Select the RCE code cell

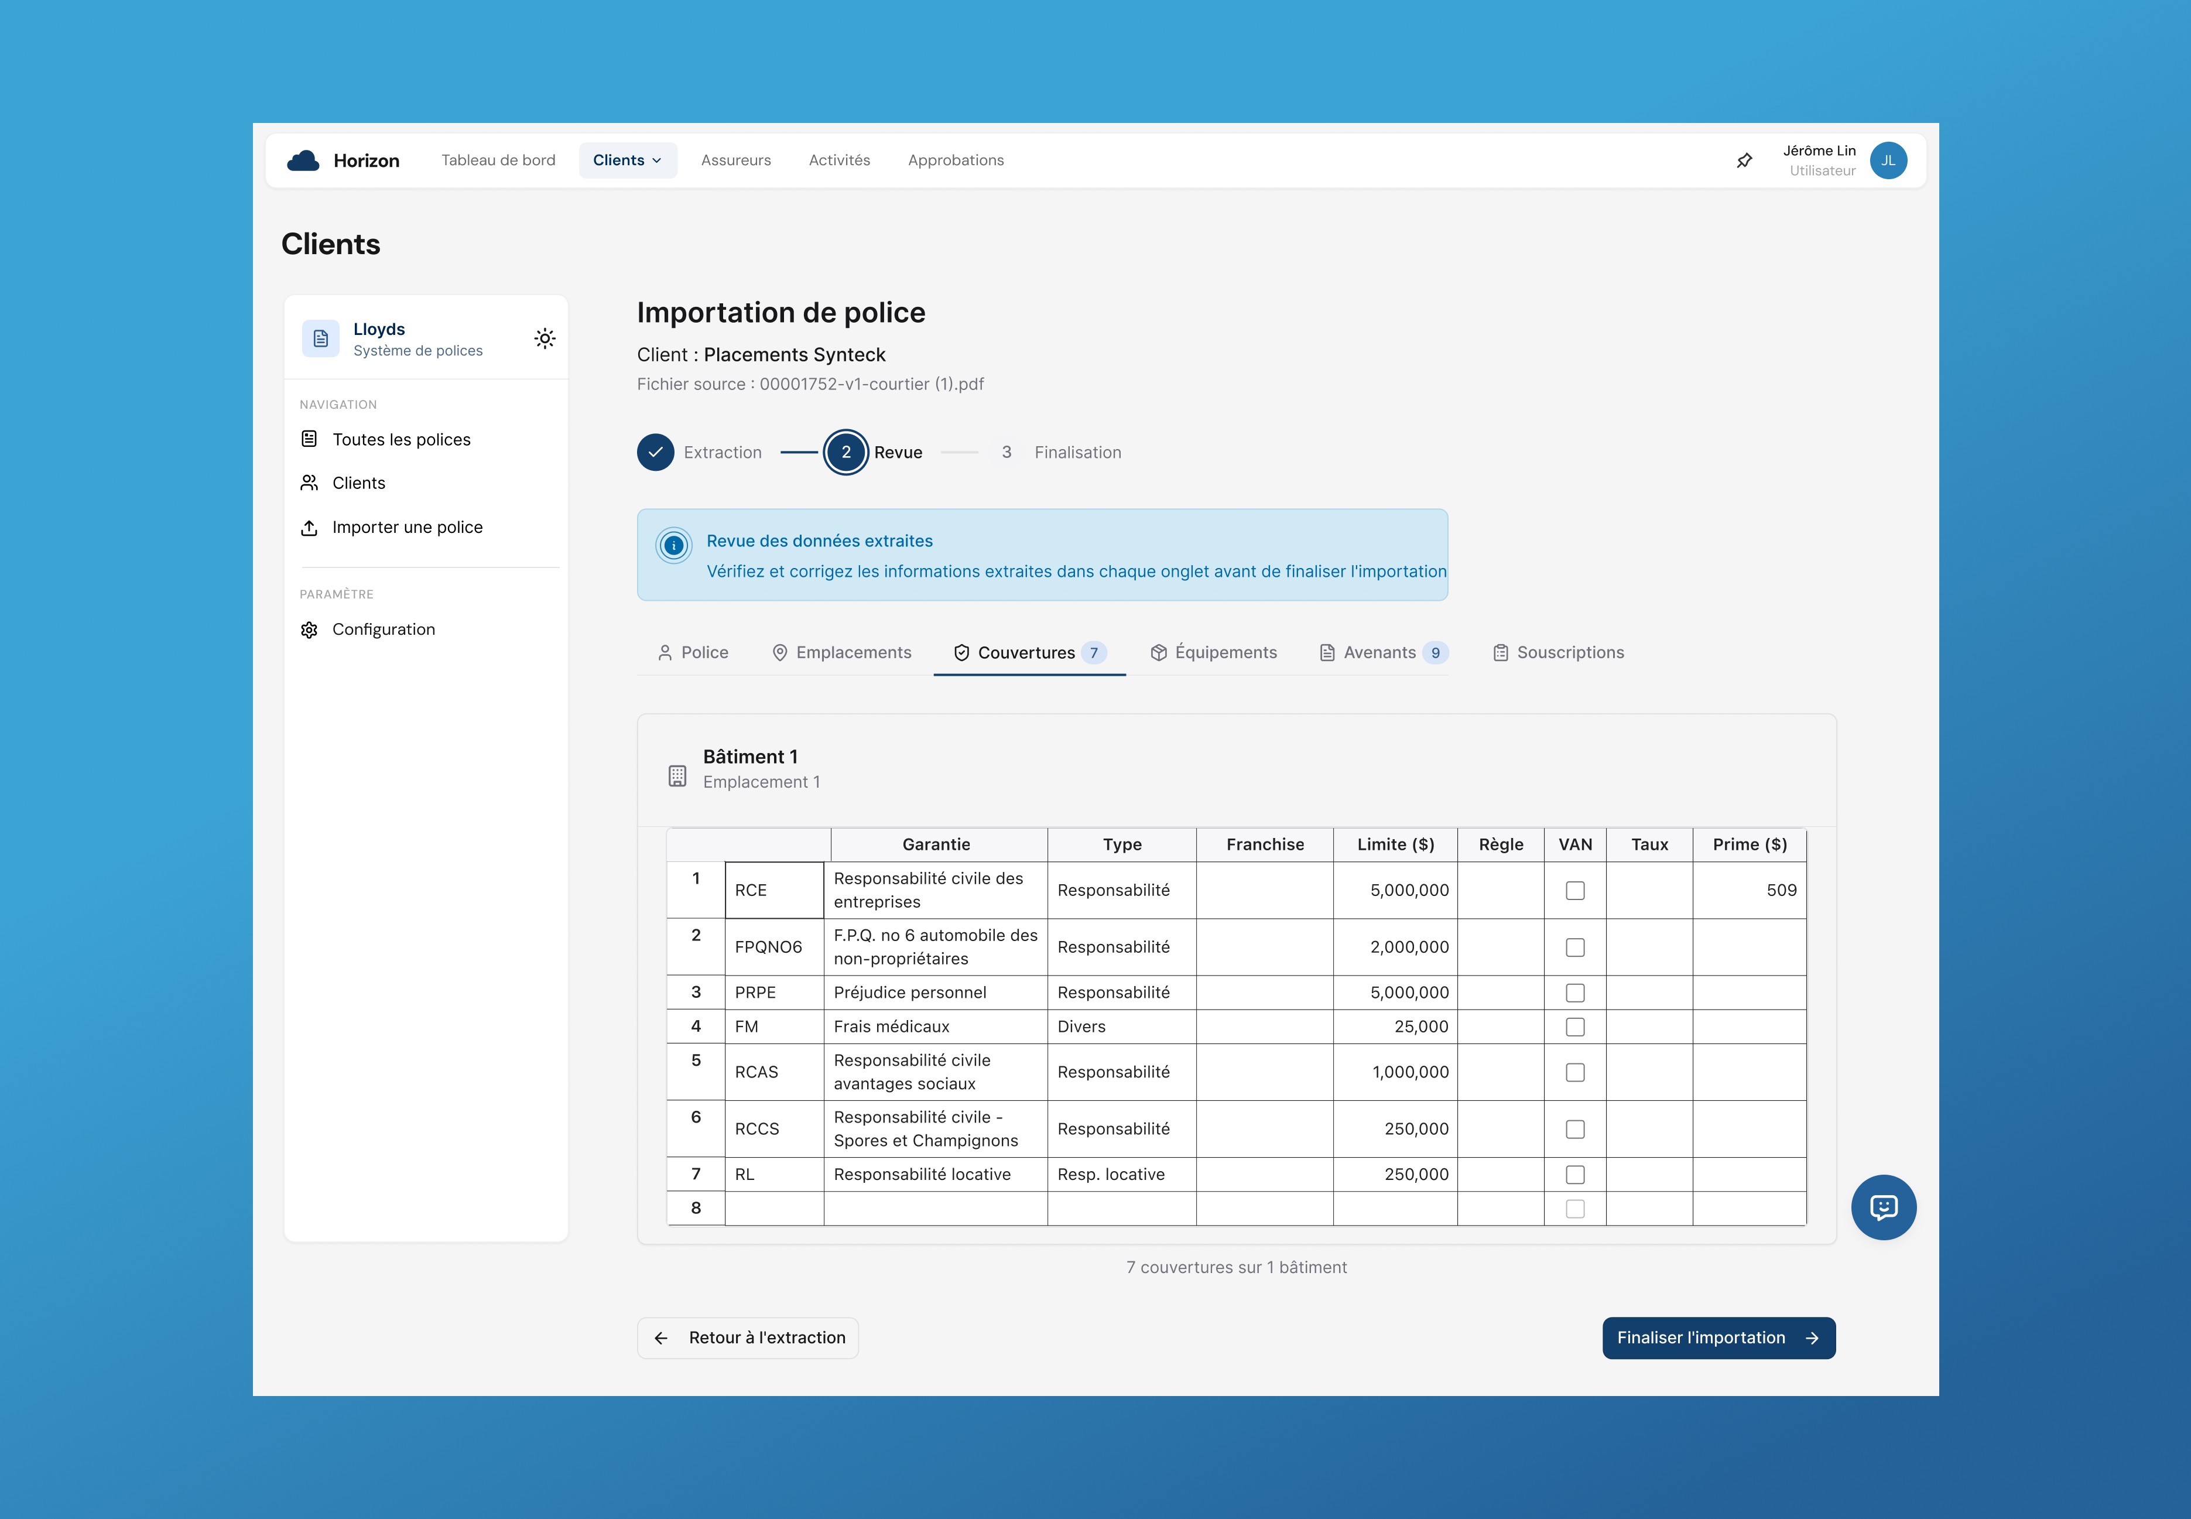773,891
